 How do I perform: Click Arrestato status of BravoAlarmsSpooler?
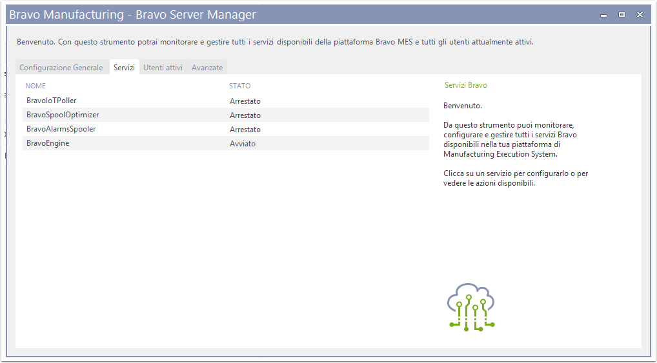pyautogui.click(x=245, y=130)
